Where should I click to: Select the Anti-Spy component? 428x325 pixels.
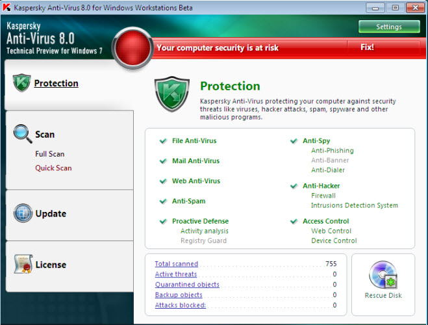[316, 141]
